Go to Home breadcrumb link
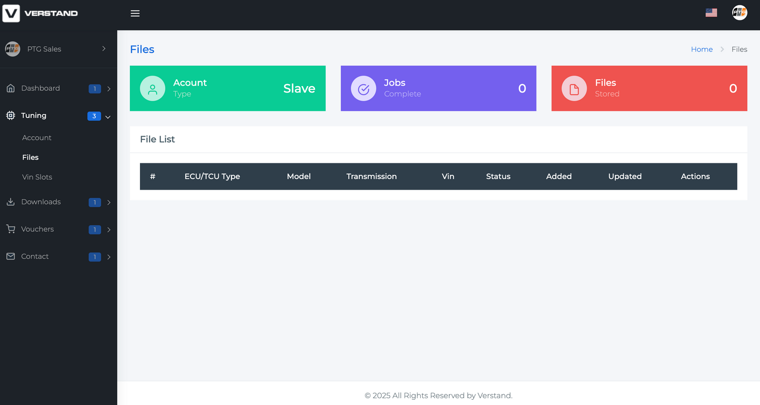The image size is (760, 405). [702, 49]
